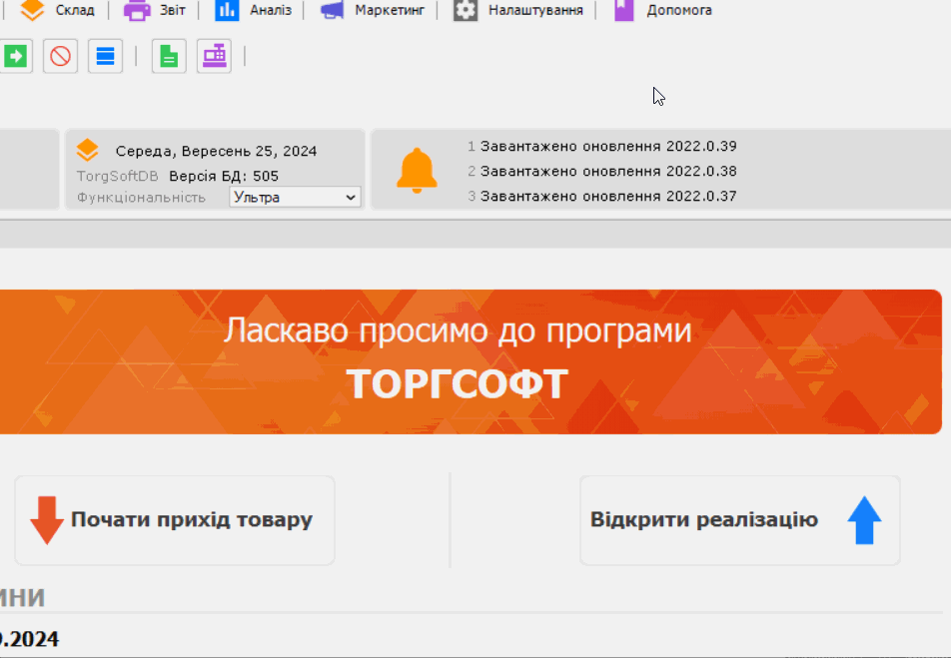This screenshot has height=658, width=951.
Task: Open the purple cash register toolbar icon
Action: pos(213,56)
